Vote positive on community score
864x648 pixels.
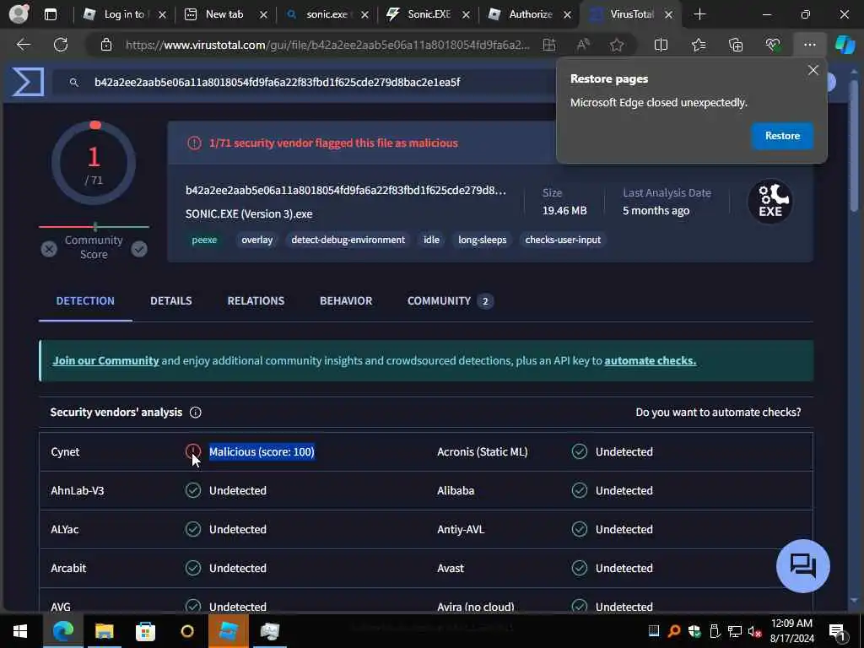[139, 249]
